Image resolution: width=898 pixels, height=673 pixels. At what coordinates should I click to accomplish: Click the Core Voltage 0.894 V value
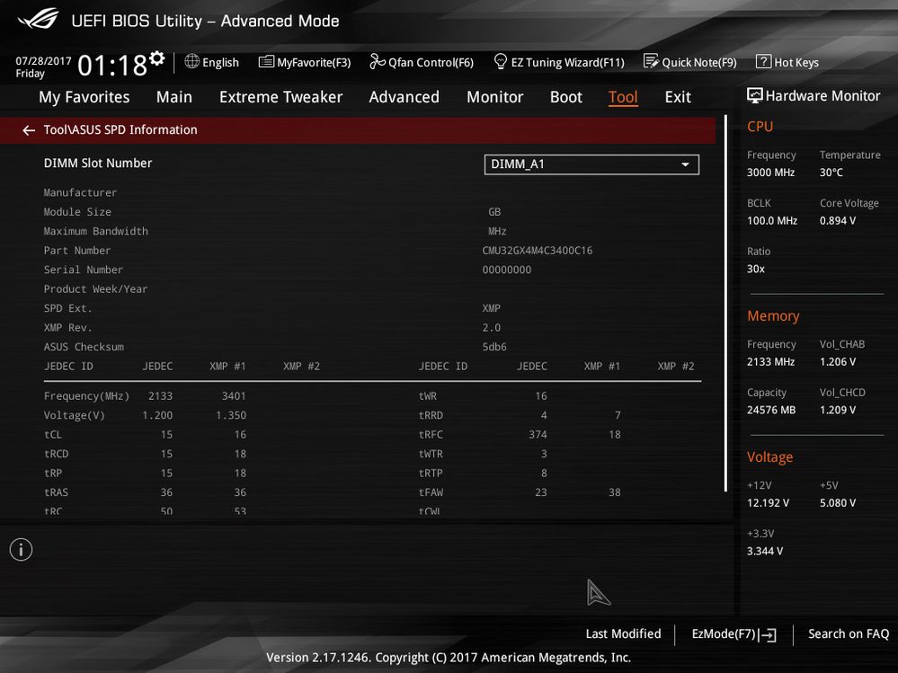(838, 220)
